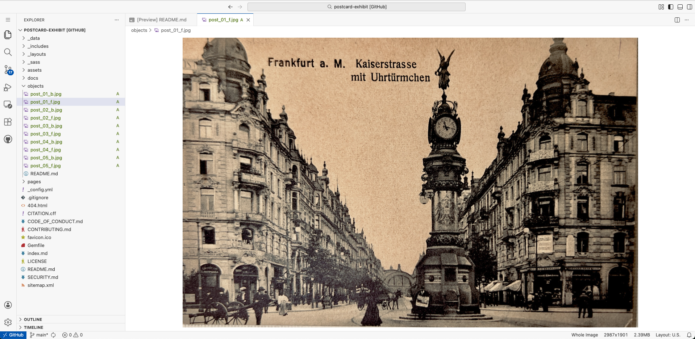Open Source Control view with 17 changes
The height and width of the screenshot is (339, 695).
tap(8, 70)
